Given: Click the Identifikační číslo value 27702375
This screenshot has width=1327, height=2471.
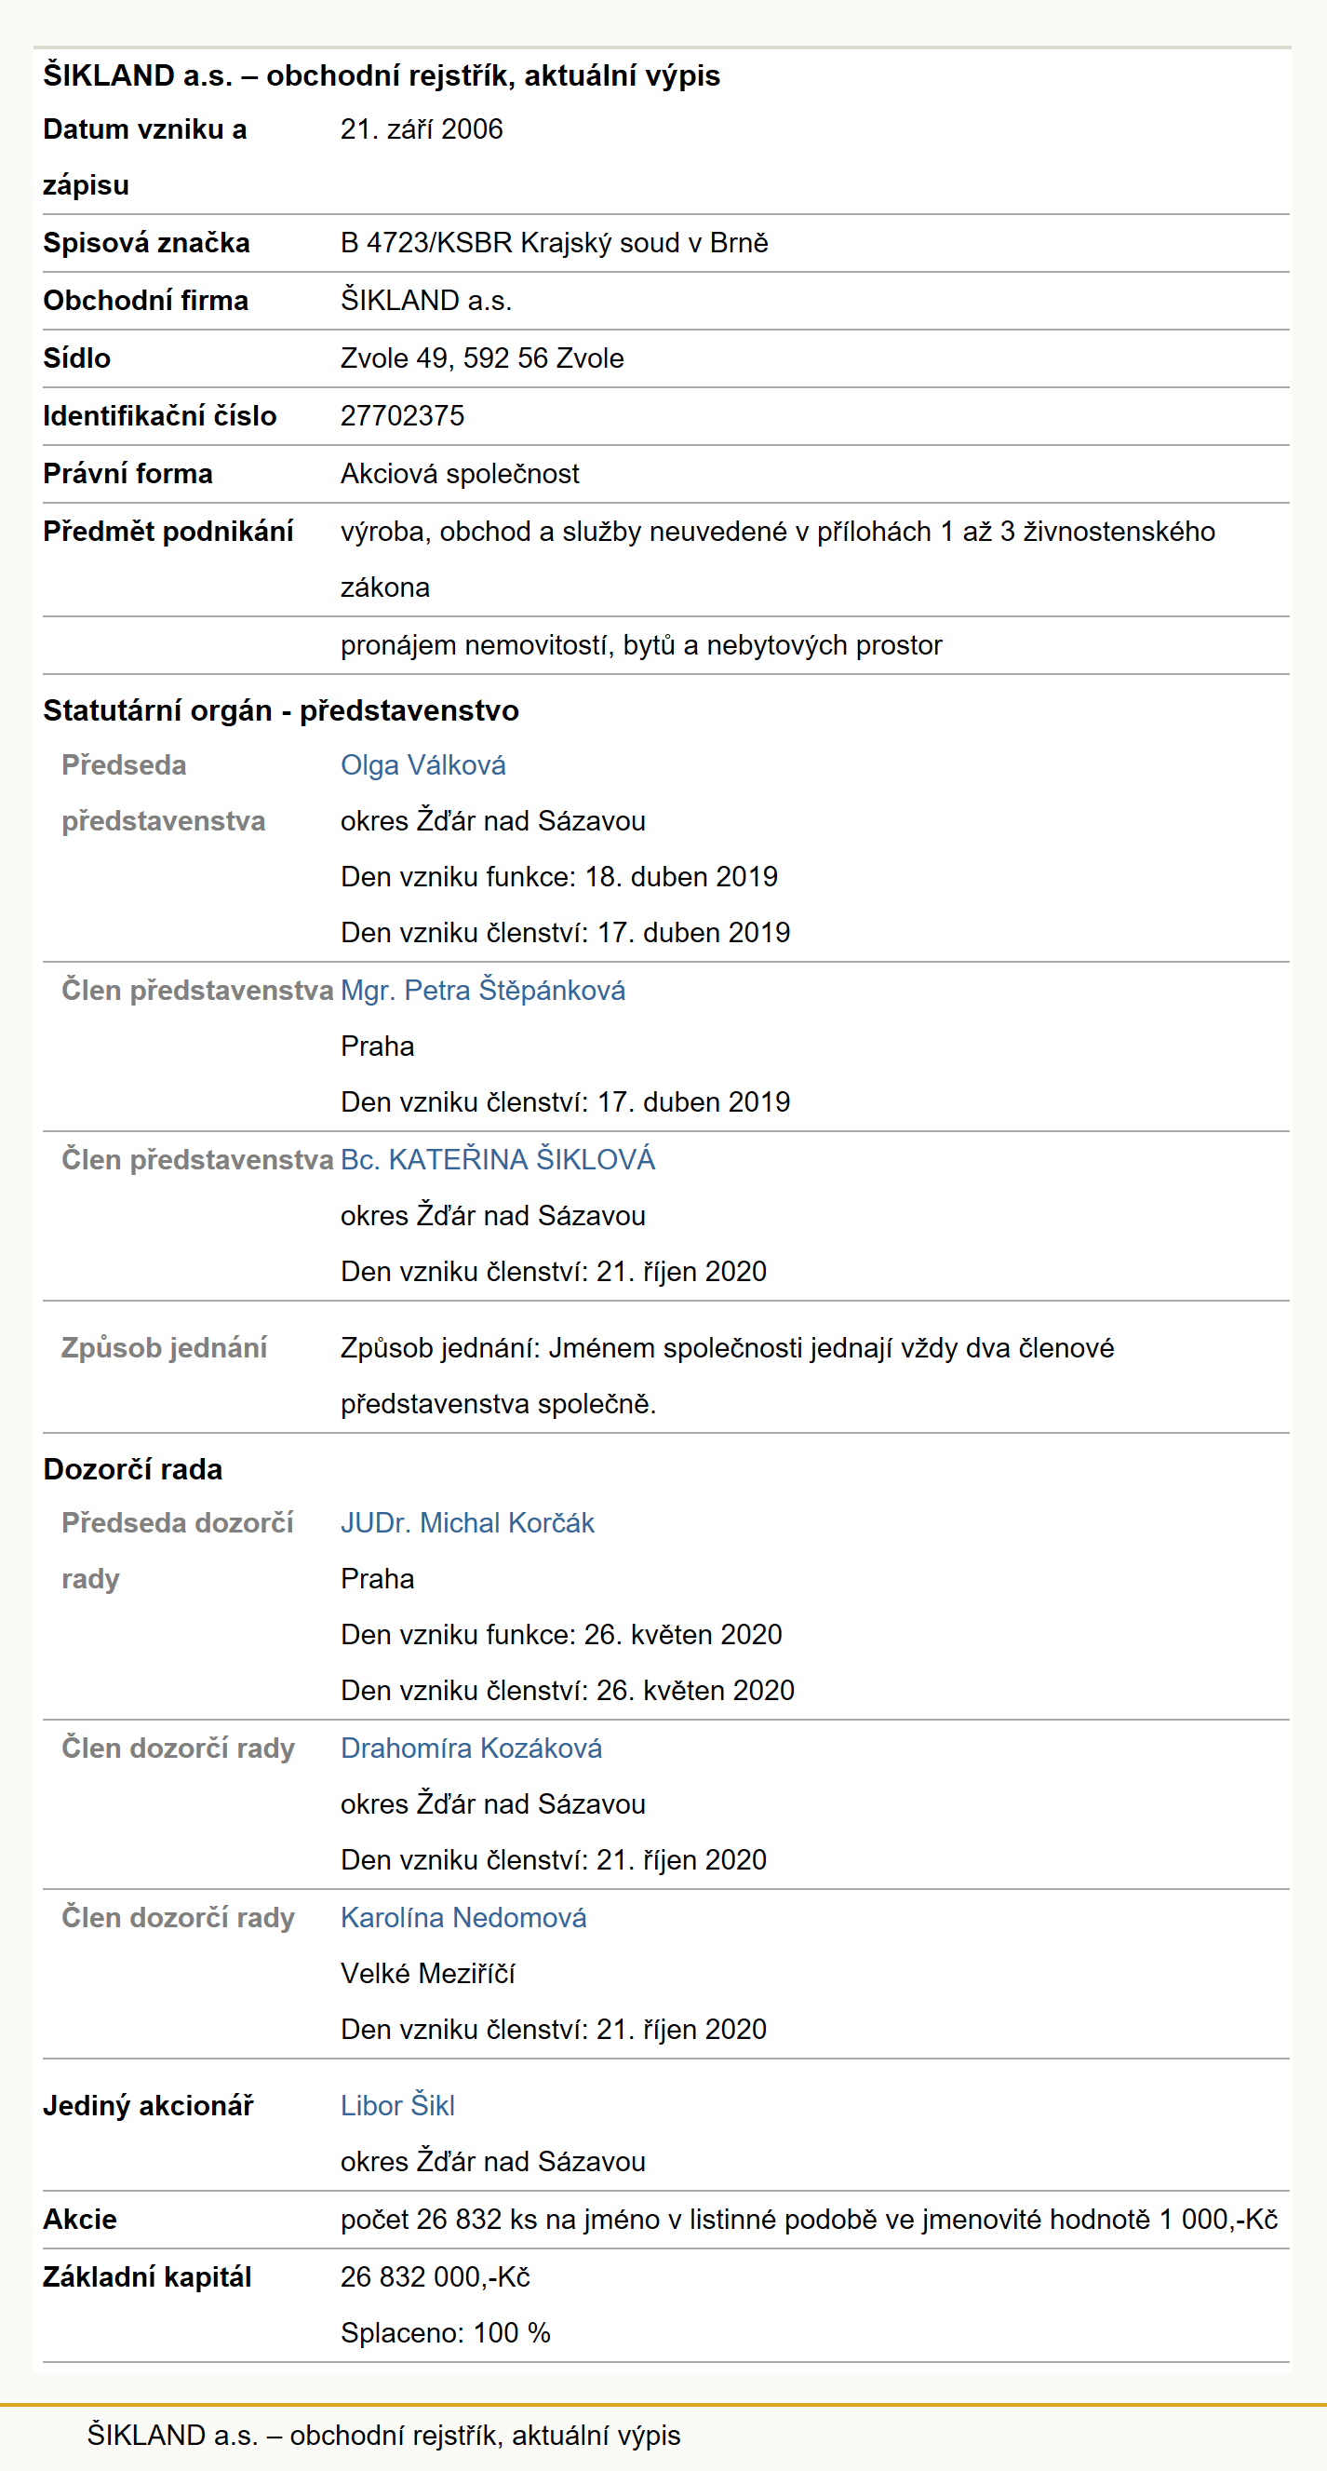Looking at the screenshot, I should (402, 415).
